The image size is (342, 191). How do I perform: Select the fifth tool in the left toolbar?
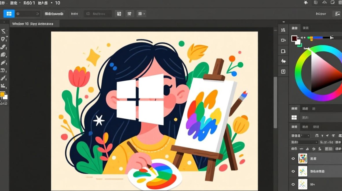(x=4, y=63)
